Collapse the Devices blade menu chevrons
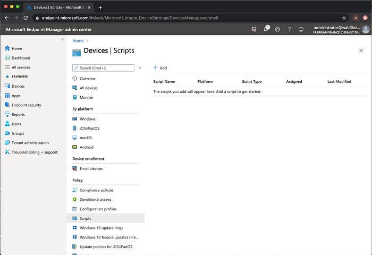This screenshot has height=255, width=372. coord(140,68)
